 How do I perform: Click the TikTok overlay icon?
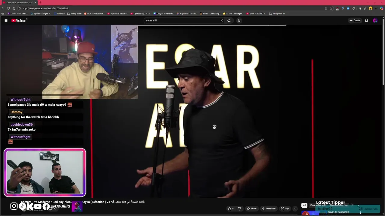22,206
